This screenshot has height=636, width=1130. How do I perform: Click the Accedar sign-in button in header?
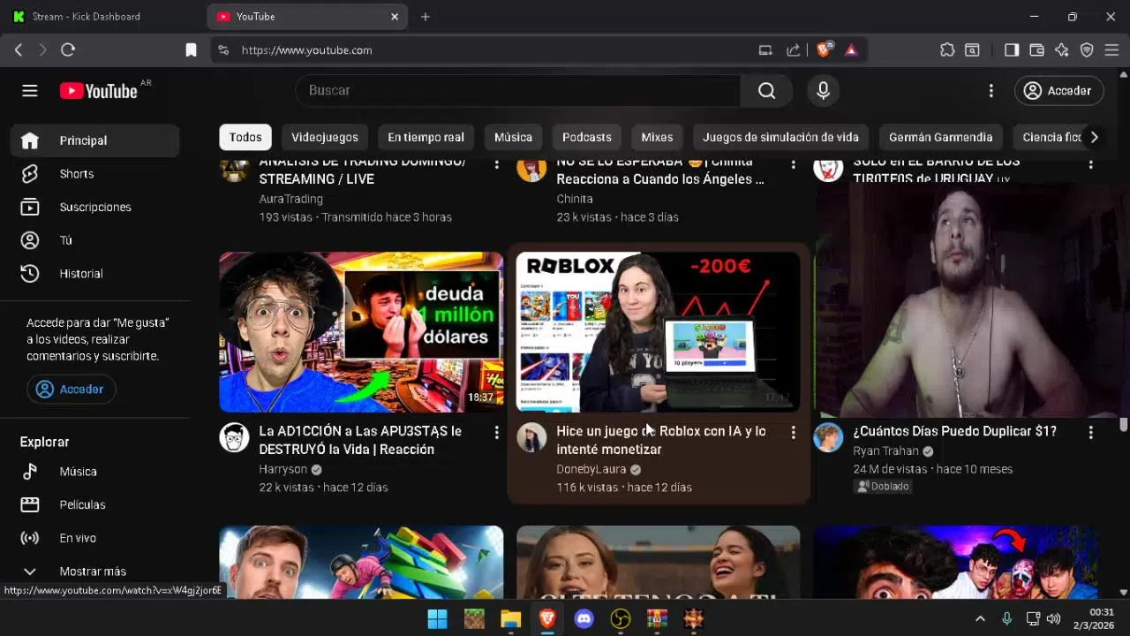point(1058,91)
